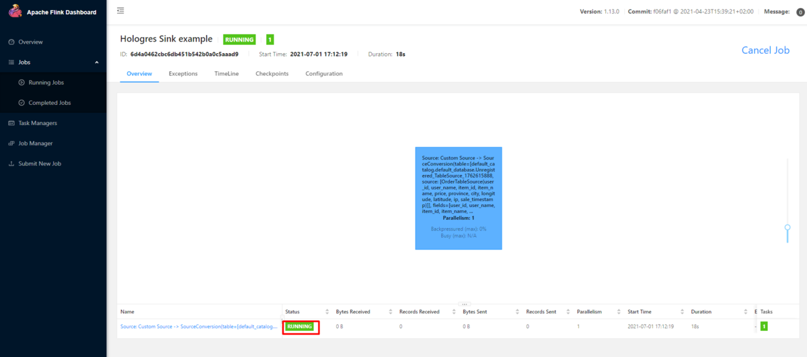The height and width of the screenshot is (357, 807).
Task: Click the Job Manager build icon
Action: tap(11, 143)
